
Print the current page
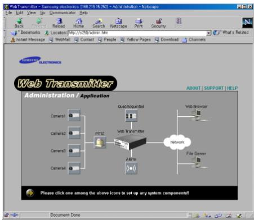coord(139,23)
